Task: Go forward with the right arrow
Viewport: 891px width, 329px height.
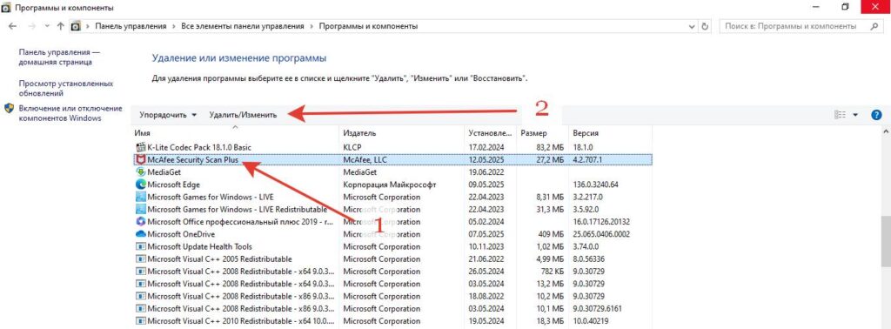Action: (32, 26)
